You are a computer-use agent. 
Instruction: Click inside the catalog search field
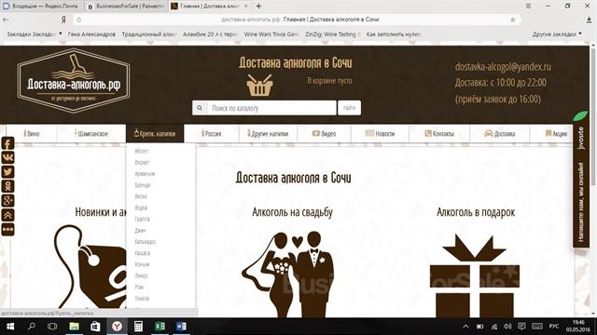click(x=271, y=108)
